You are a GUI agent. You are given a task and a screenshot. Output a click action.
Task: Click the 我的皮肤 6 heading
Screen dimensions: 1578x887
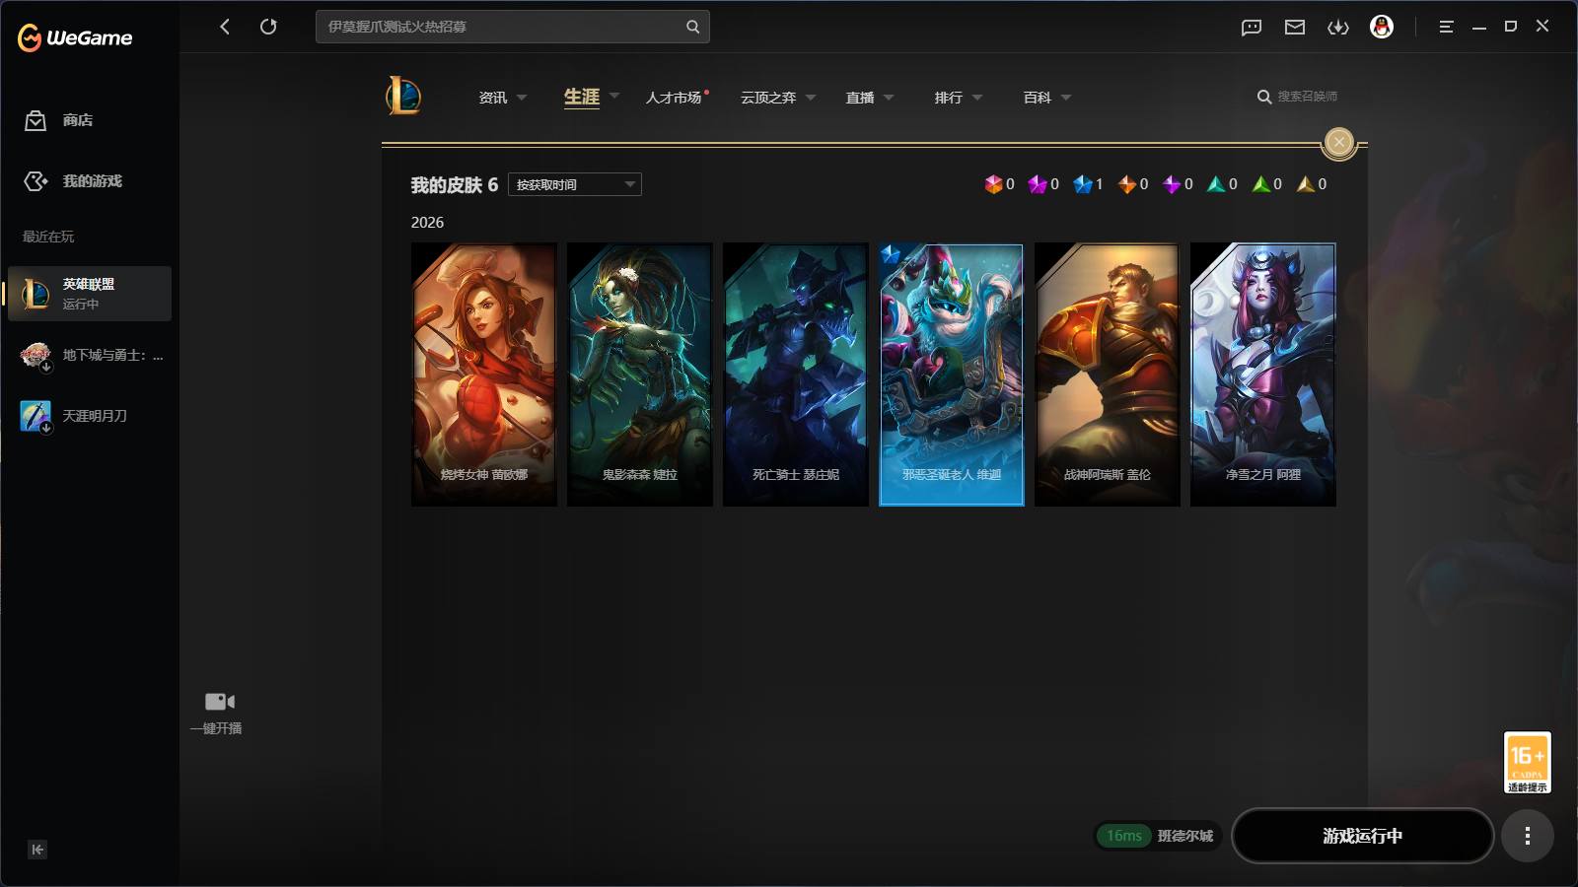click(x=455, y=185)
